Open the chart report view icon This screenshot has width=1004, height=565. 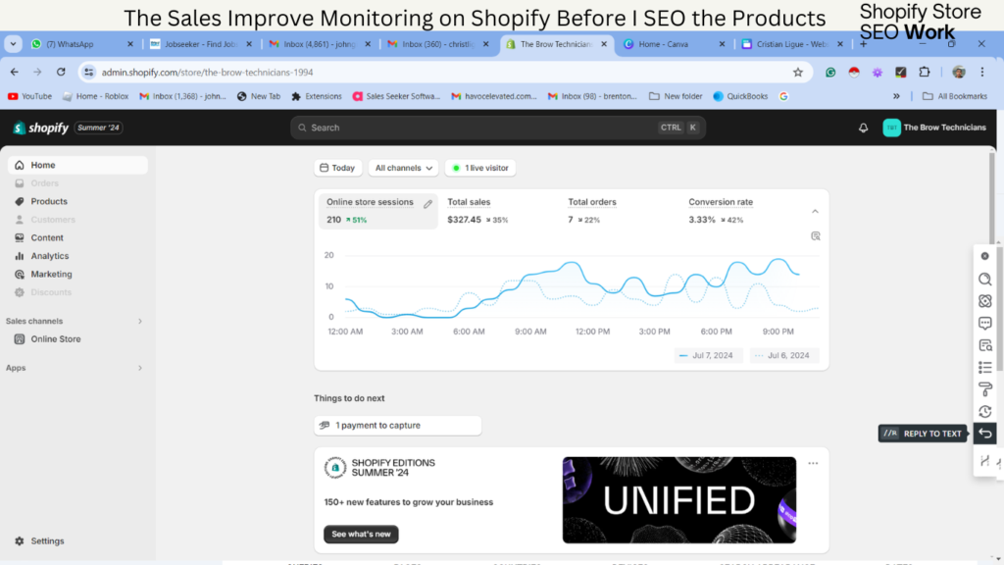[x=815, y=235]
